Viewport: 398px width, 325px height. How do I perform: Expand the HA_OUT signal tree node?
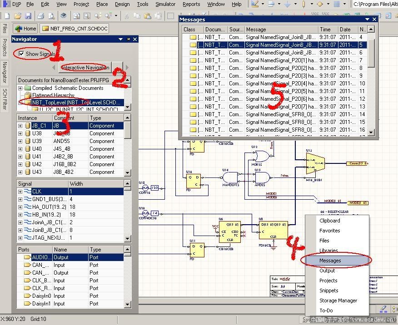click(x=20, y=207)
